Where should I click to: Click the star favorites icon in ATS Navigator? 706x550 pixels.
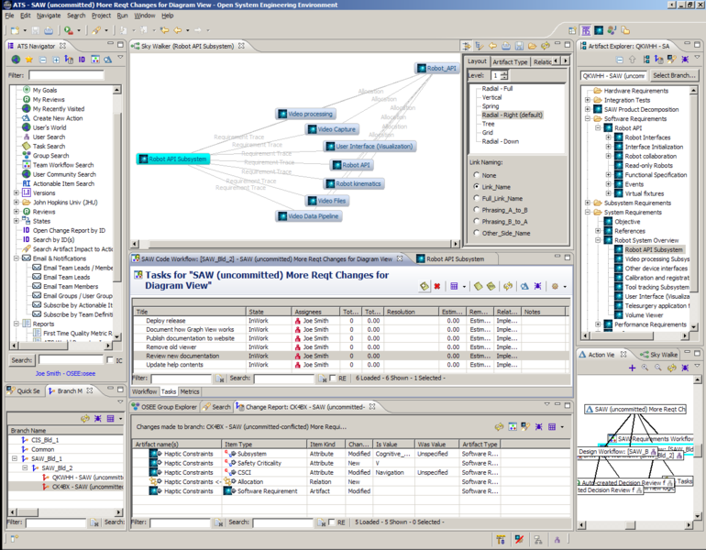(29, 60)
